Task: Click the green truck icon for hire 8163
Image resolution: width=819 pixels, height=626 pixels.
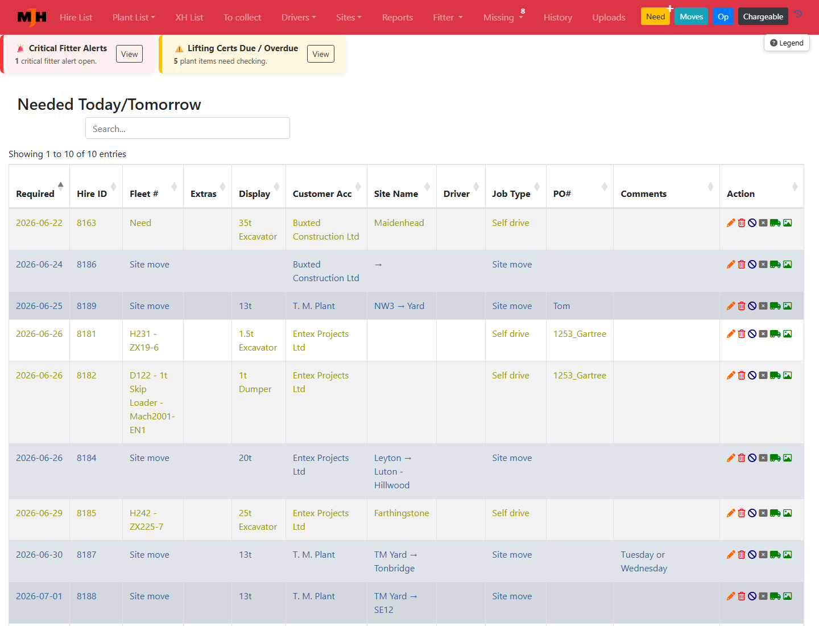Action: pos(775,223)
